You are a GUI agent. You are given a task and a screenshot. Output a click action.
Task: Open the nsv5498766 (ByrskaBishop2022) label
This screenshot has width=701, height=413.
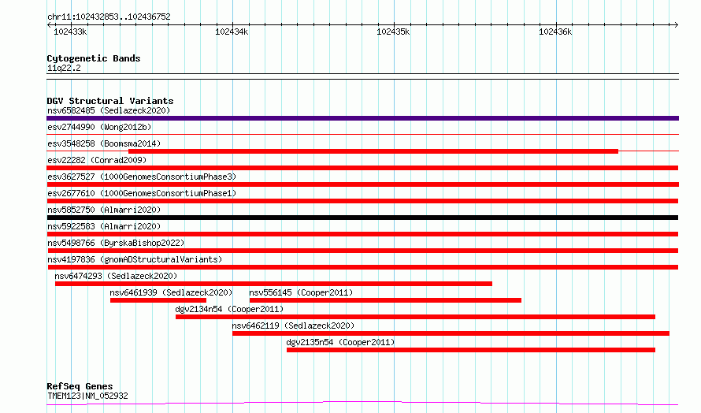(116, 243)
